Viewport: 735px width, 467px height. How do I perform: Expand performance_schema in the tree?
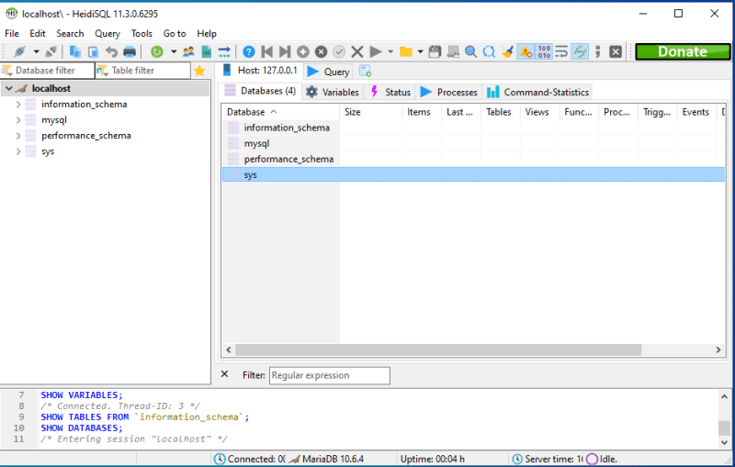tap(18, 136)
